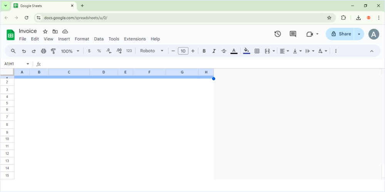The width and height of the screenshot is (385, 192).
Task: Click the Share button
Action: [341, 34]
